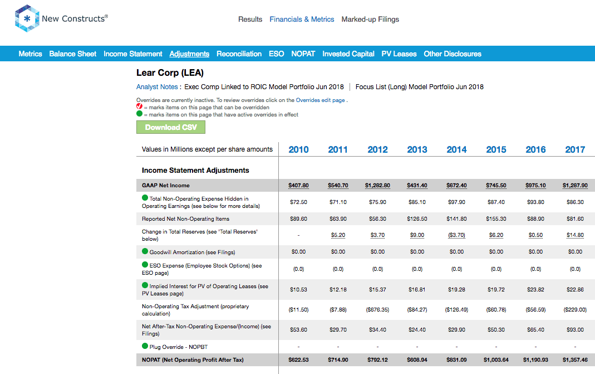Click Change in Total Reserves value $5.20
595x374 pixels.
(x=338, y=235)
